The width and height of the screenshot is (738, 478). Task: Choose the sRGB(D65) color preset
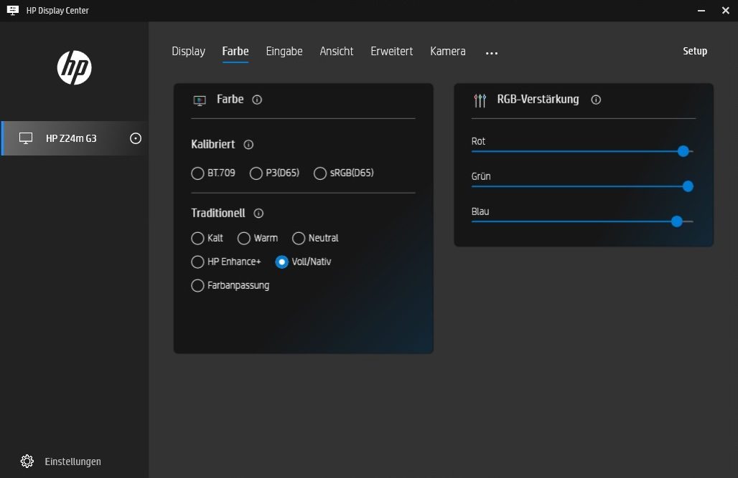(x=320, y=173)
